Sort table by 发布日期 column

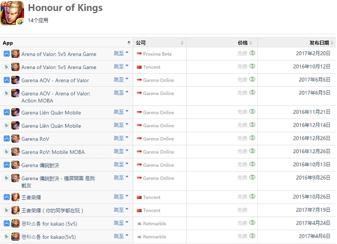[x=332, y=43]
